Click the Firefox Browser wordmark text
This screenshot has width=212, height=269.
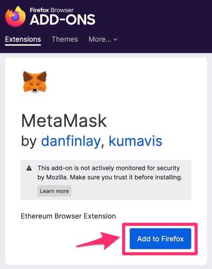pos(52,10)
